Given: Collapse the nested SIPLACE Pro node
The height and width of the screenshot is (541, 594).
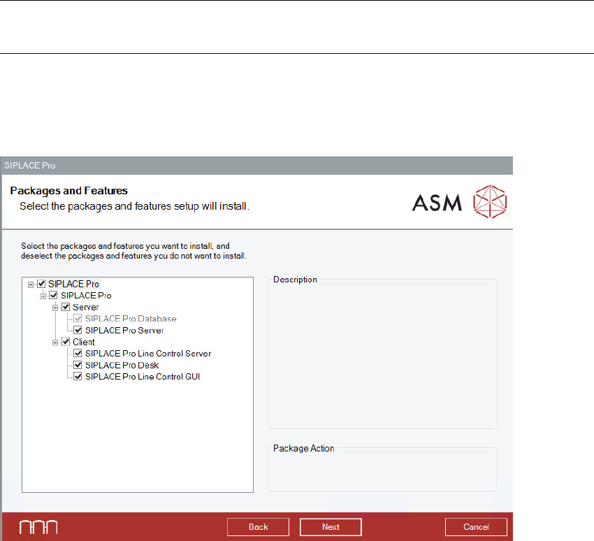Looking at the screenshot, I should pos(43,296).
